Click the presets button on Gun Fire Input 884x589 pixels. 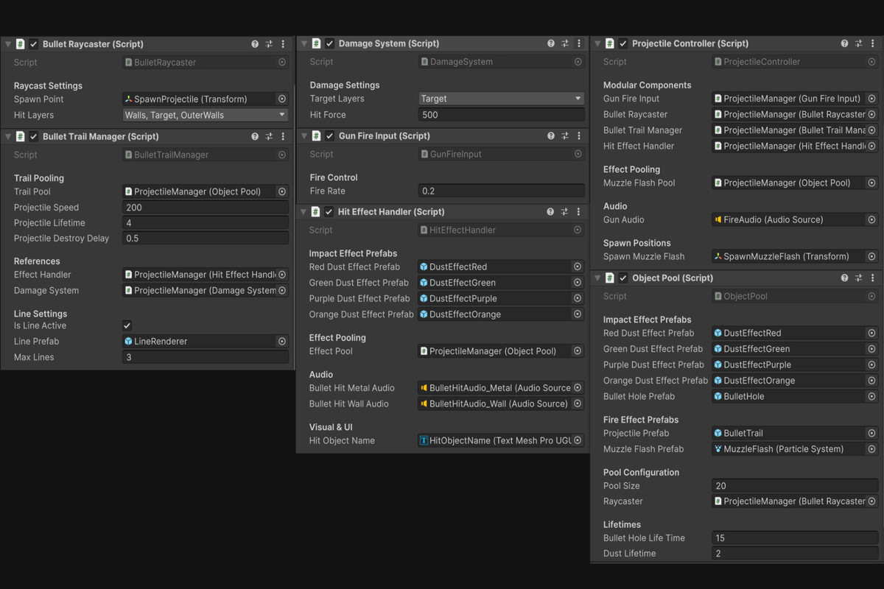[x=564, y=136]
